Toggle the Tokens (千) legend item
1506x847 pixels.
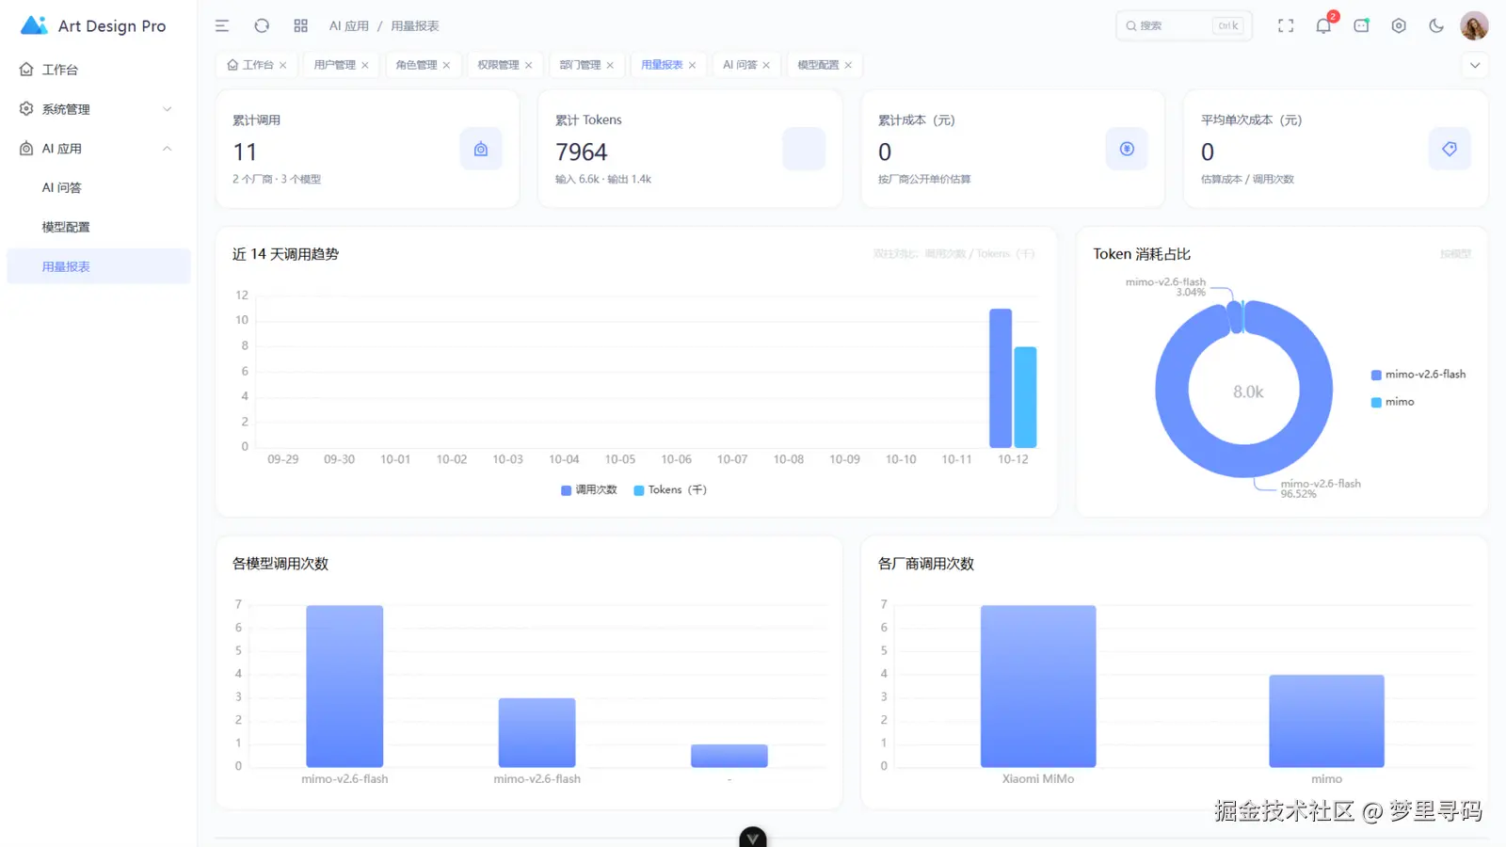[670, 490]
